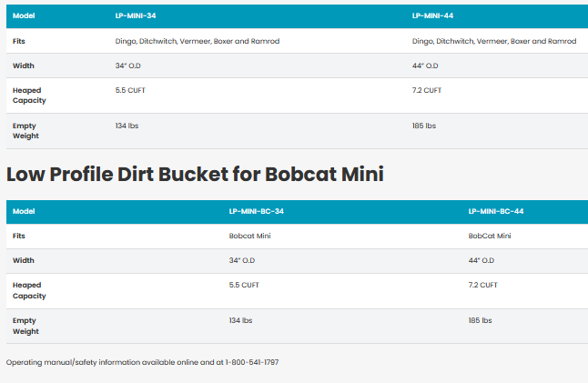This screenshot has height=383, width=588.
Task: Select the LP-MINI-BC-44 column header
Action: pos(495,211)
